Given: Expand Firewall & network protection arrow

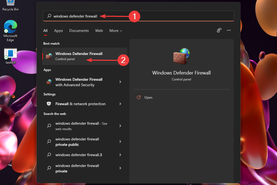Looking at the screenshot, I should (x=120, y=104).
